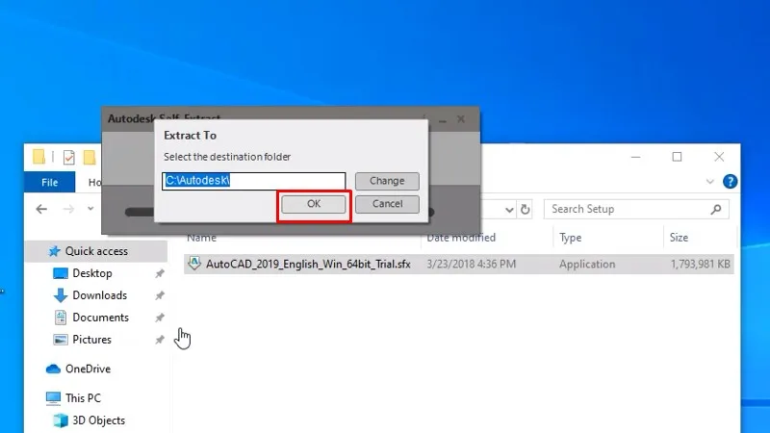Open the File tab in Explorer

coord(50,182)
